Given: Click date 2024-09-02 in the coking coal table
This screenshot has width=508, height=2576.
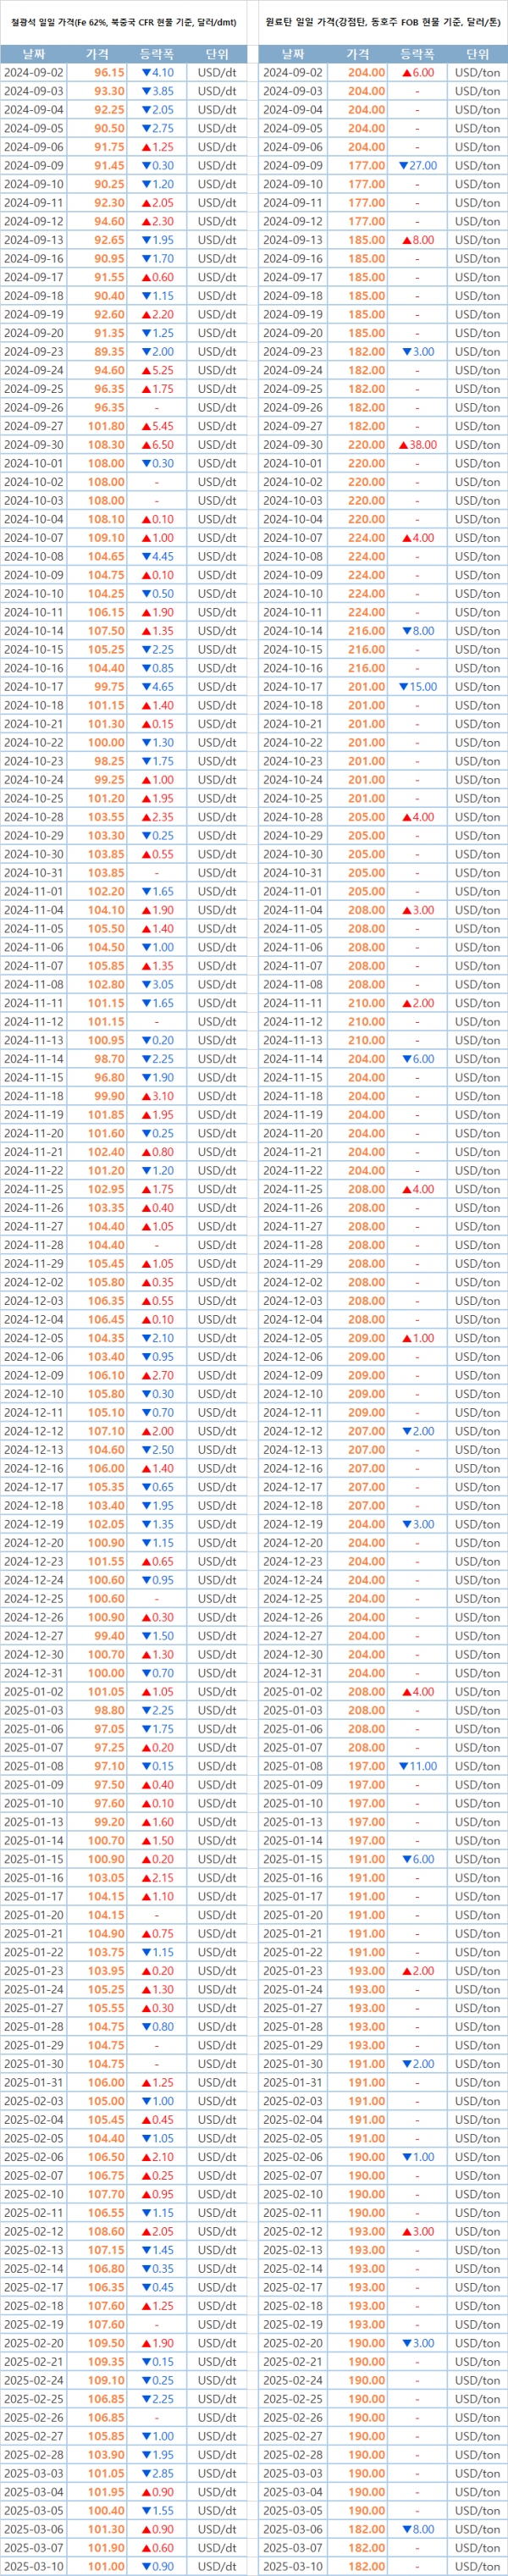Looking at the screenshot, I should pos(293,73).
